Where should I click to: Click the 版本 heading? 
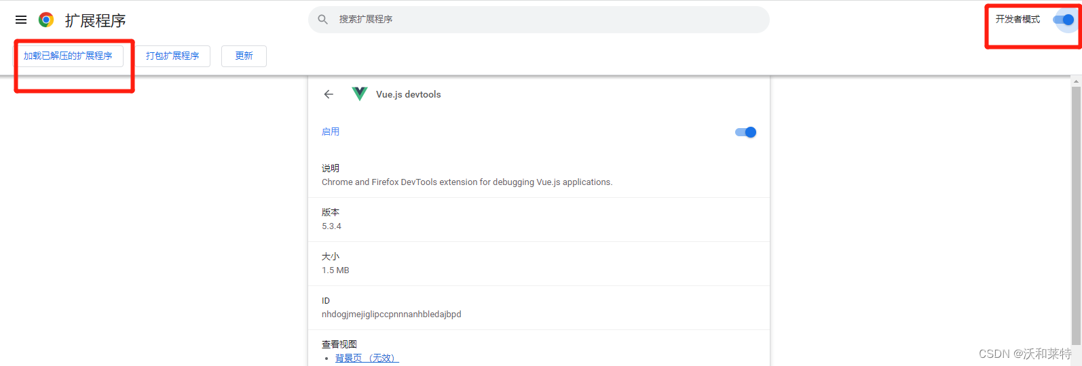coord(331,212)
